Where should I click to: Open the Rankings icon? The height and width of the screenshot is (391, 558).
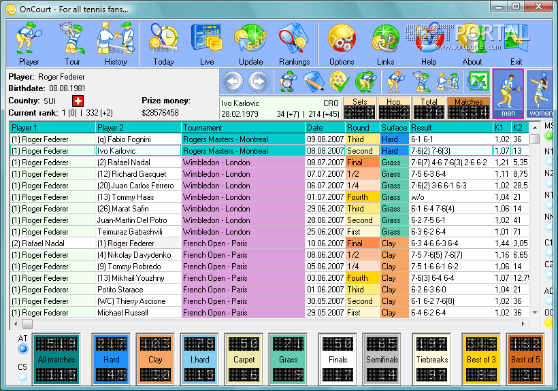pos(294,44)
